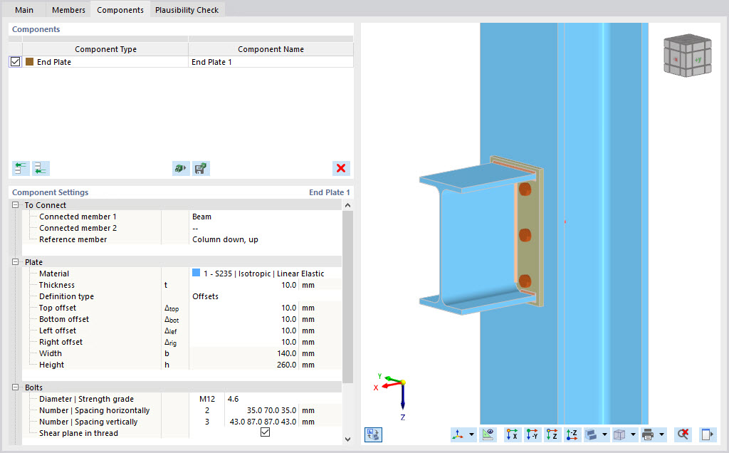View model in -Z direction
Image resolution: width=729 pixels, height=453 pixels.
point(572,434)
